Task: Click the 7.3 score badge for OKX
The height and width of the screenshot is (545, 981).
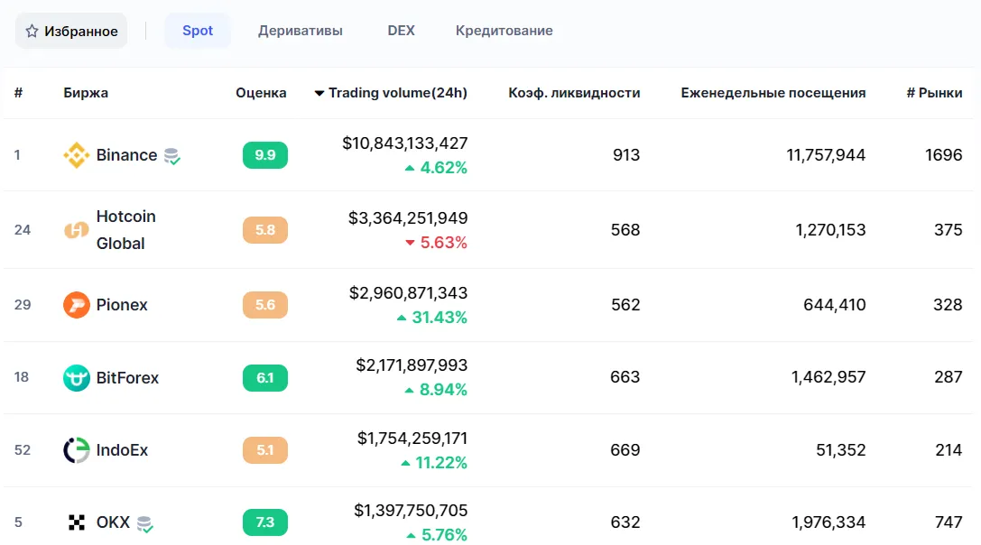Action: pos(265,522)
